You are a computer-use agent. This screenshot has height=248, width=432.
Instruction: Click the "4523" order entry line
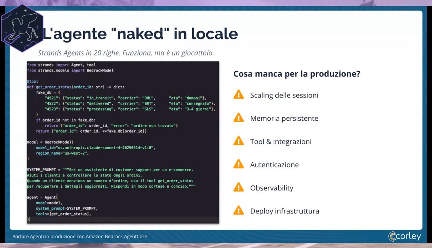130,109
